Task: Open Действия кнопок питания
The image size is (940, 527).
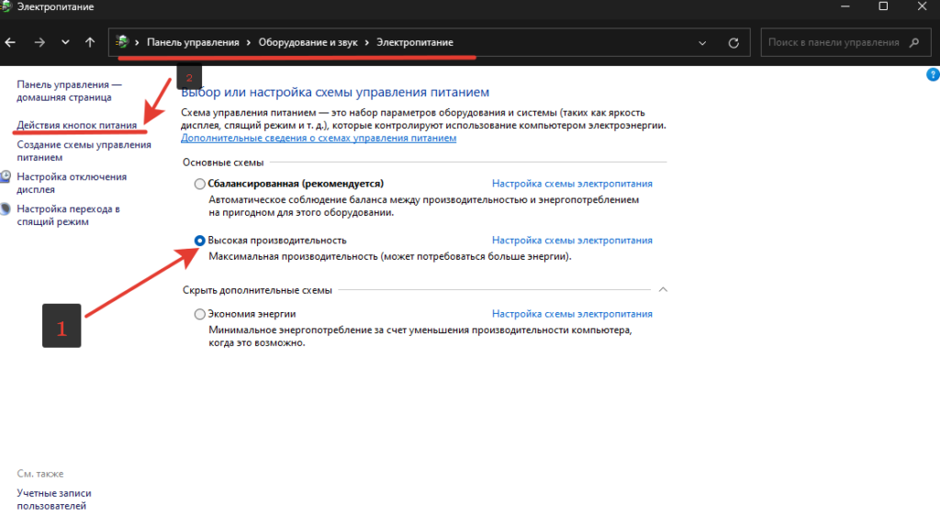Action: [x=77, y=125]
